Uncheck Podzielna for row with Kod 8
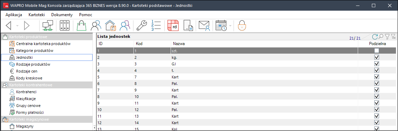The width and height of the screenshot is (398, 131). (x=377, y=83)
